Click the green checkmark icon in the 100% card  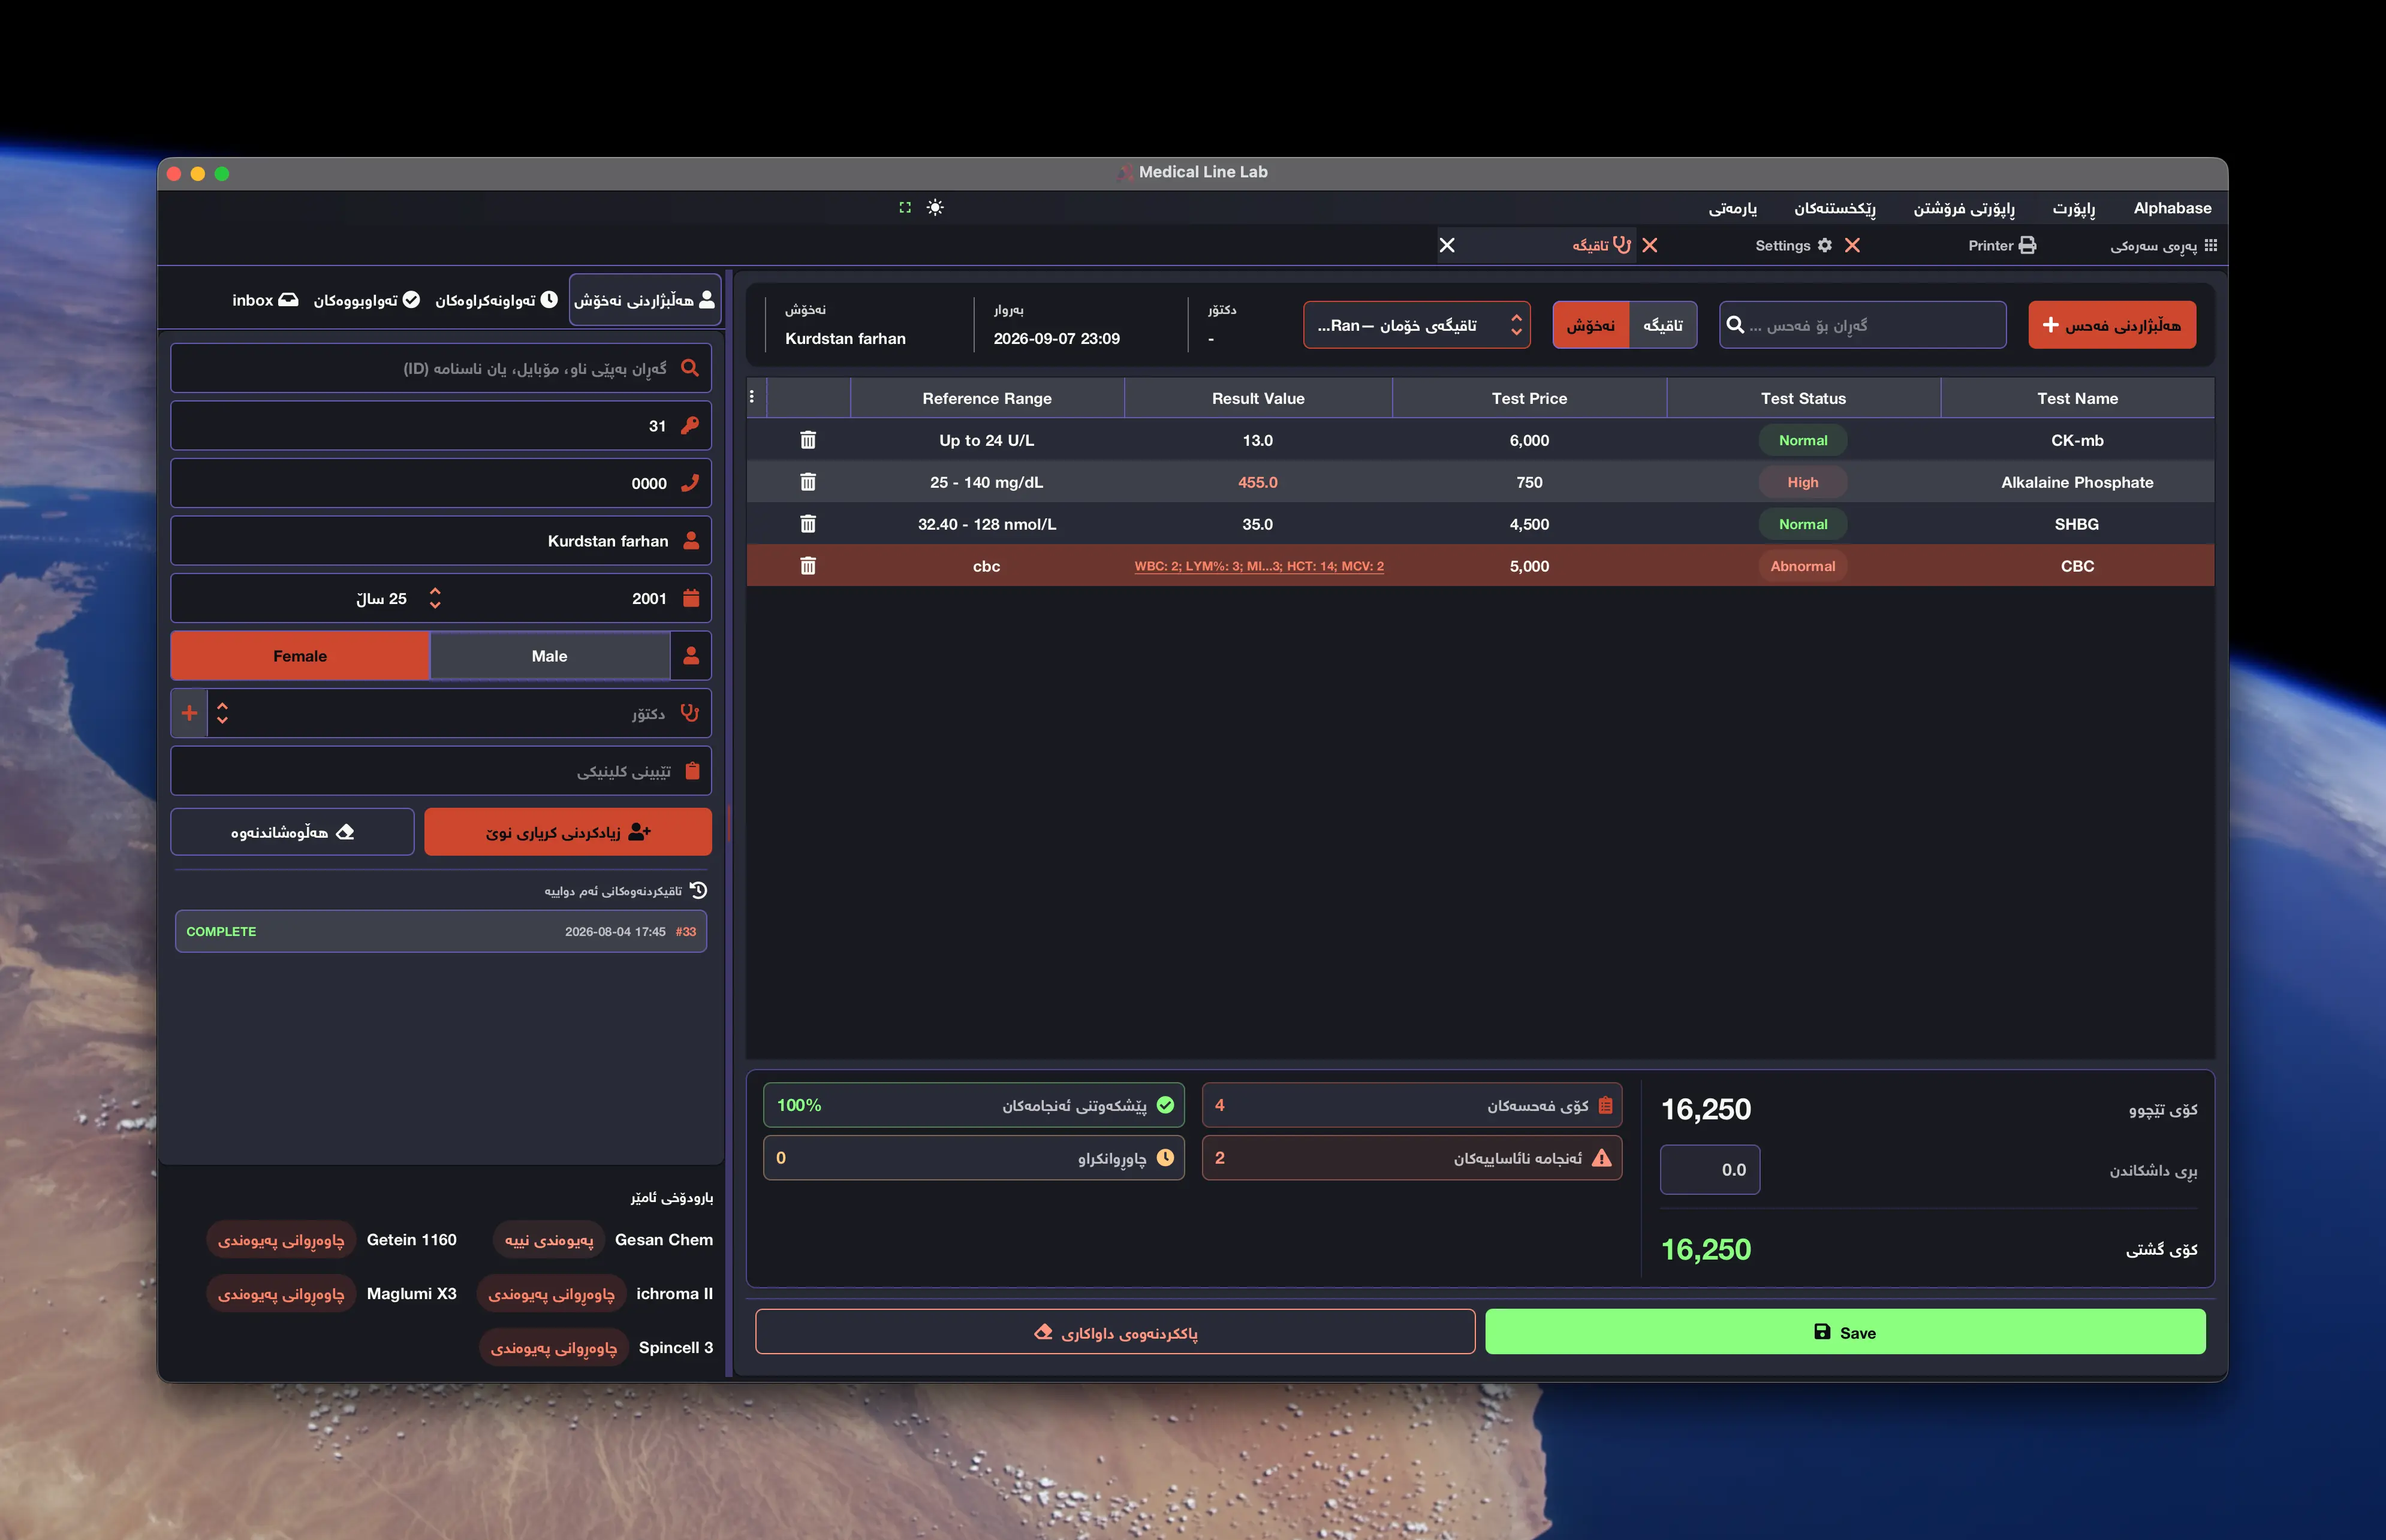click(x=1165, y=1105)
